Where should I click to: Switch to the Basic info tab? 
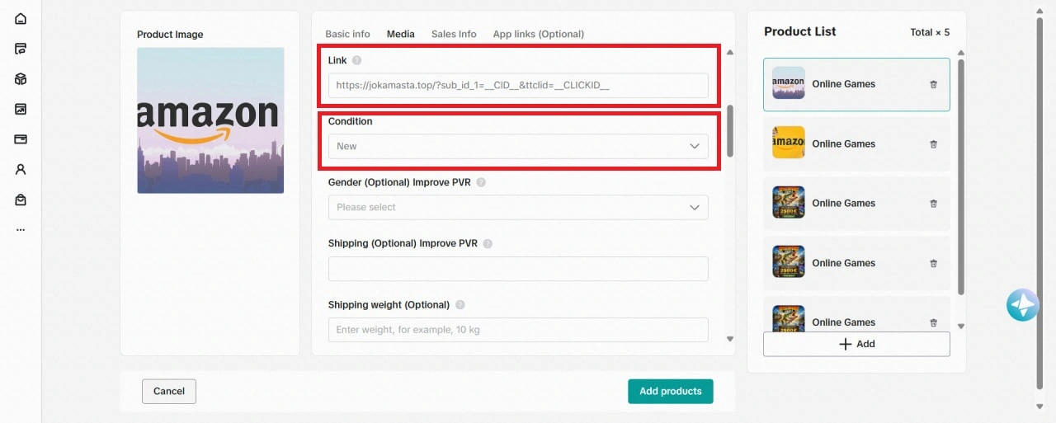click(x=347, y=34)
